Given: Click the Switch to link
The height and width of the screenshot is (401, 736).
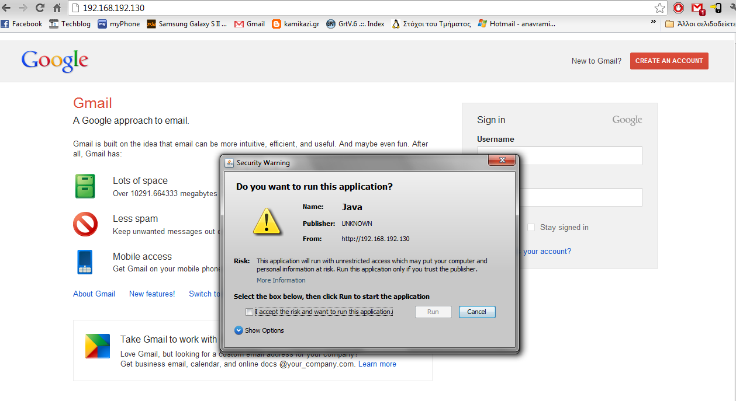Looking at the screenshot, I should [x=205, y=294].
